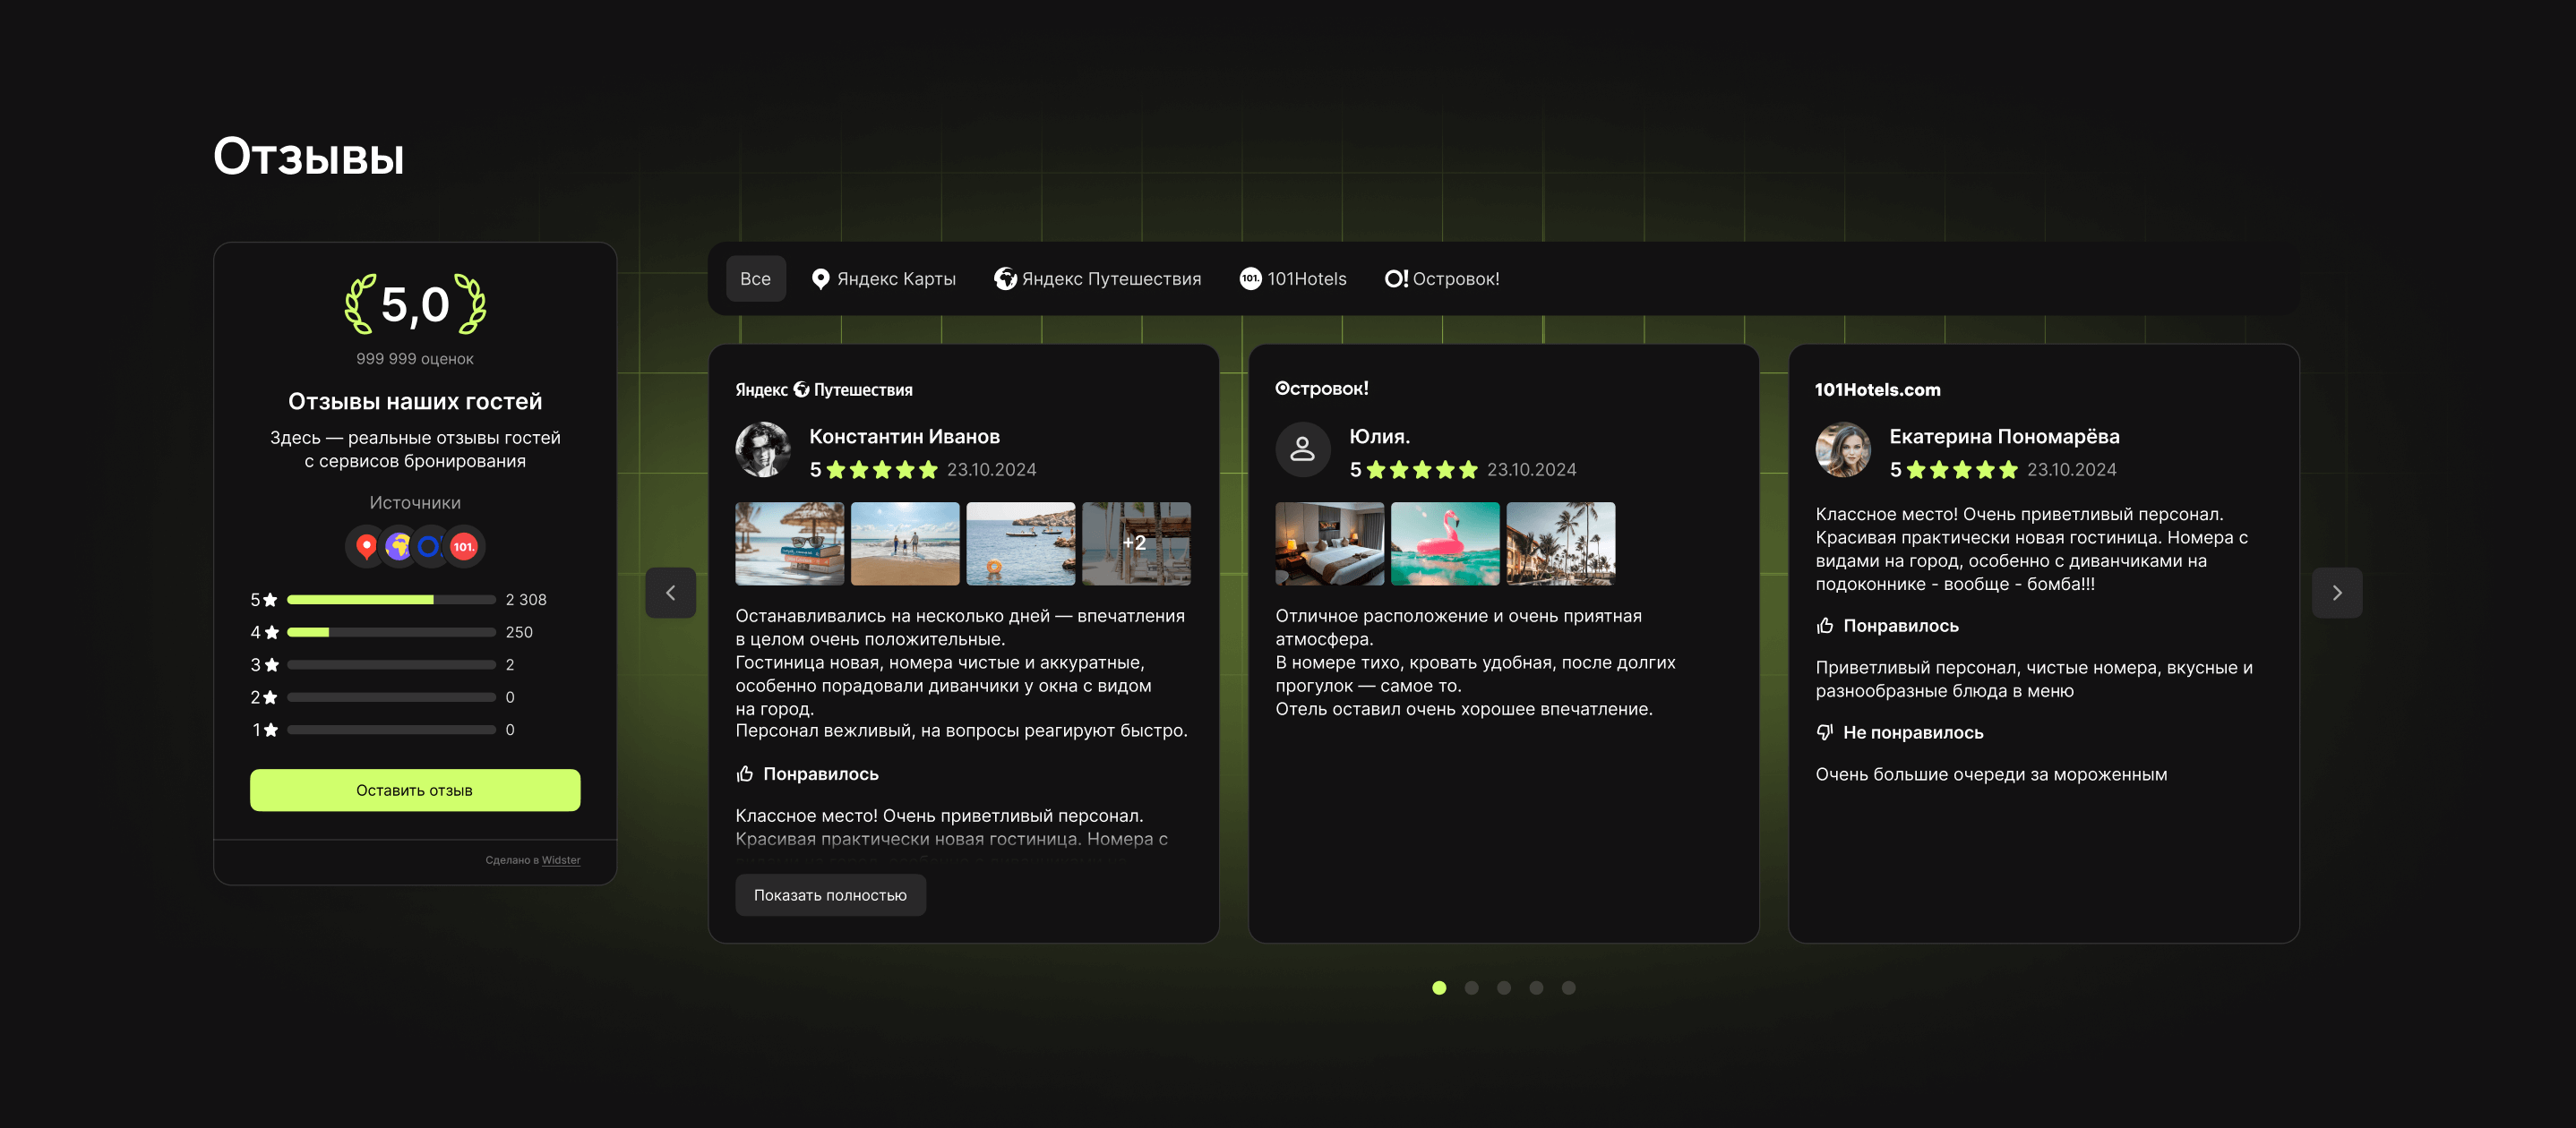Select the third carousel pagination dot
This screenshot has height=1128, width=2576.
[x=1503, y=988]
